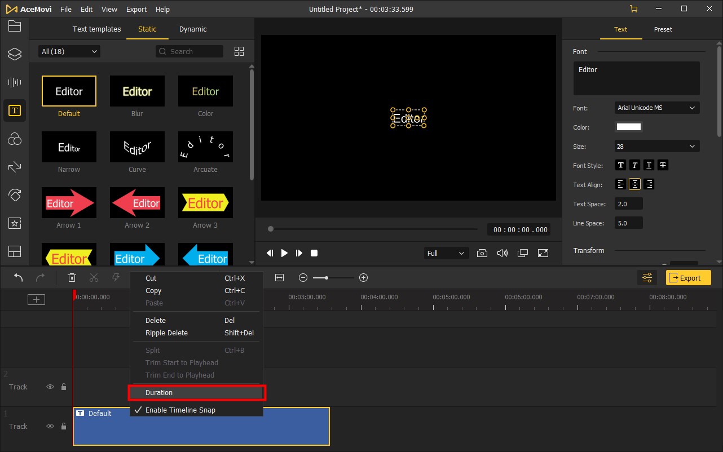Open the shopping cart icon
723x452 pixels.
(x=633, y=9)
